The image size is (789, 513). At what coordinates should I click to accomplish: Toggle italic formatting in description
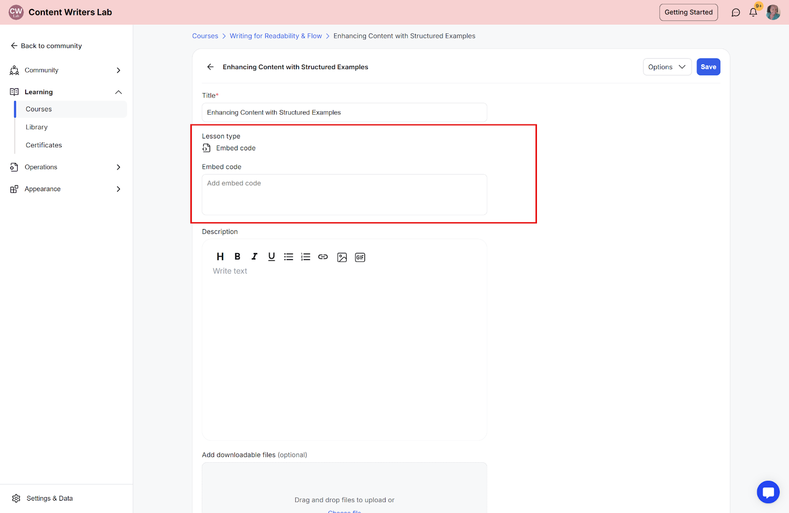254,257
